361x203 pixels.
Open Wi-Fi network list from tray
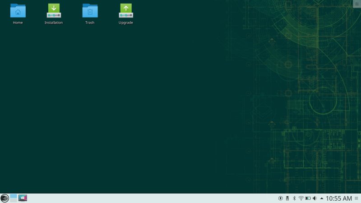pos(301,198)
